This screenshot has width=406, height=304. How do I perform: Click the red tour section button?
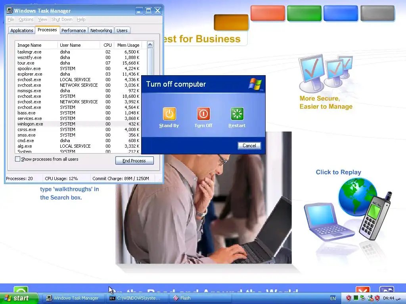[268, 13]
